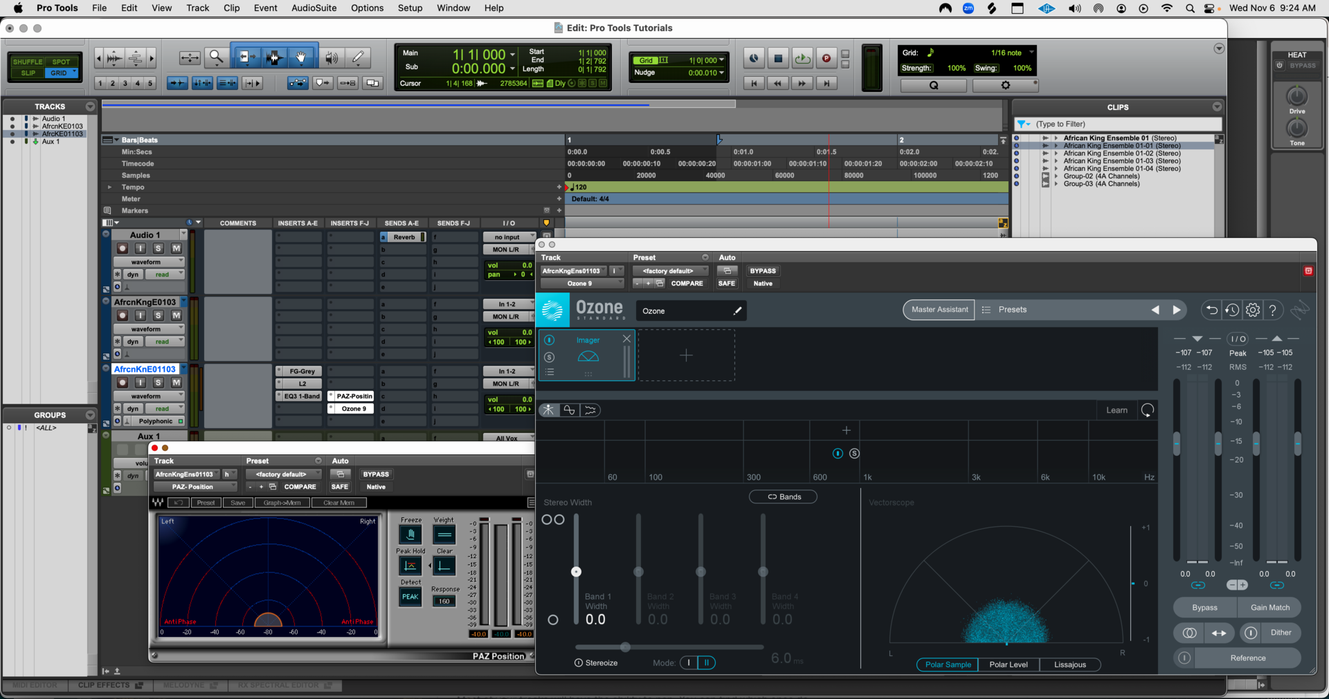Click the undo arrow in Ozone
This screenshot has width=1329, height=699.
(x=1211, y=310)
